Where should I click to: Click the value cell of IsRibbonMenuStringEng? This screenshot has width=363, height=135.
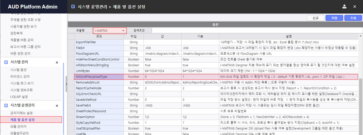162,65
